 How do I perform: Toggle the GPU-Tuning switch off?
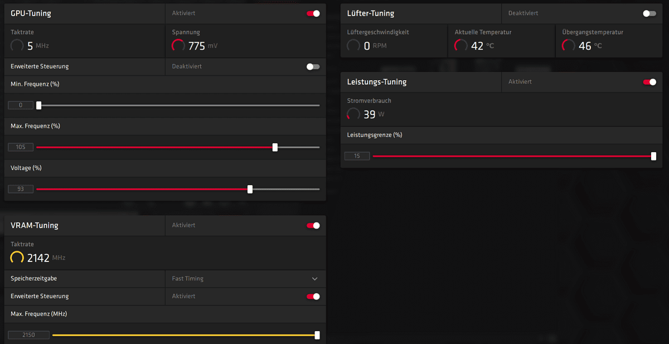313,13
